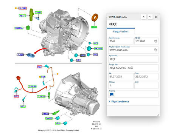
Task: Click the panel resize grip corner
Action: pos(158,114)
